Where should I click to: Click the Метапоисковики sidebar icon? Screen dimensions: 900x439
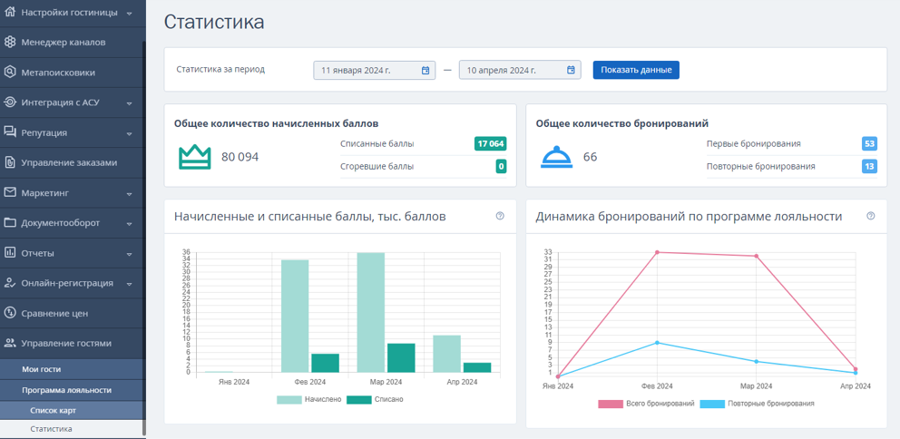point(10,73)
